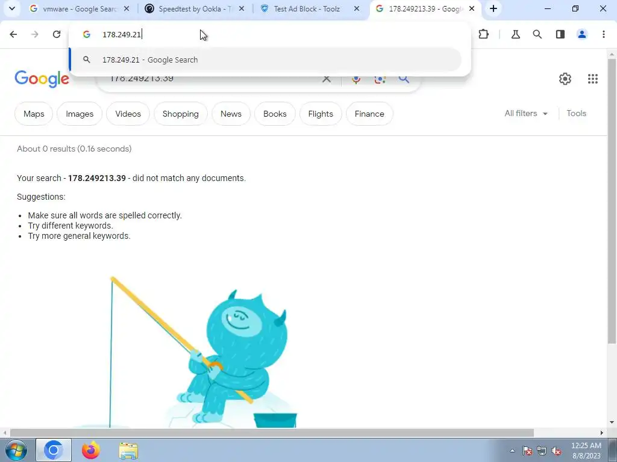
Task: Filter results by Videos
Action: tap(128, 114)
